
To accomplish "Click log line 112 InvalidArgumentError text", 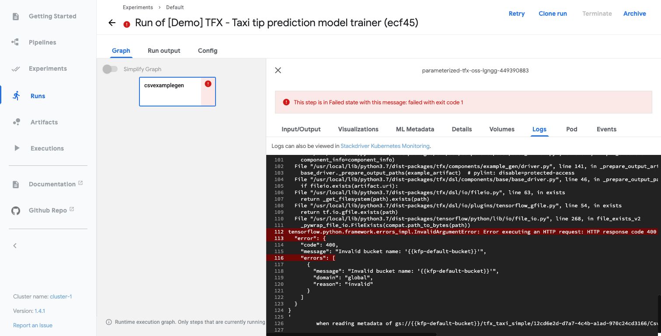I will pos(472,232).
